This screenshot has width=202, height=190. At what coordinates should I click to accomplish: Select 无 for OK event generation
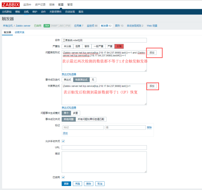tap(93, 80)
